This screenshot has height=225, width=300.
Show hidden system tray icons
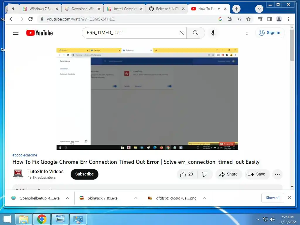(258, 219)
